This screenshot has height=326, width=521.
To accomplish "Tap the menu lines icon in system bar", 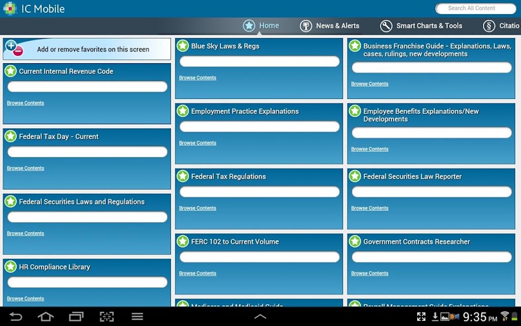I will tap(137, 316).
